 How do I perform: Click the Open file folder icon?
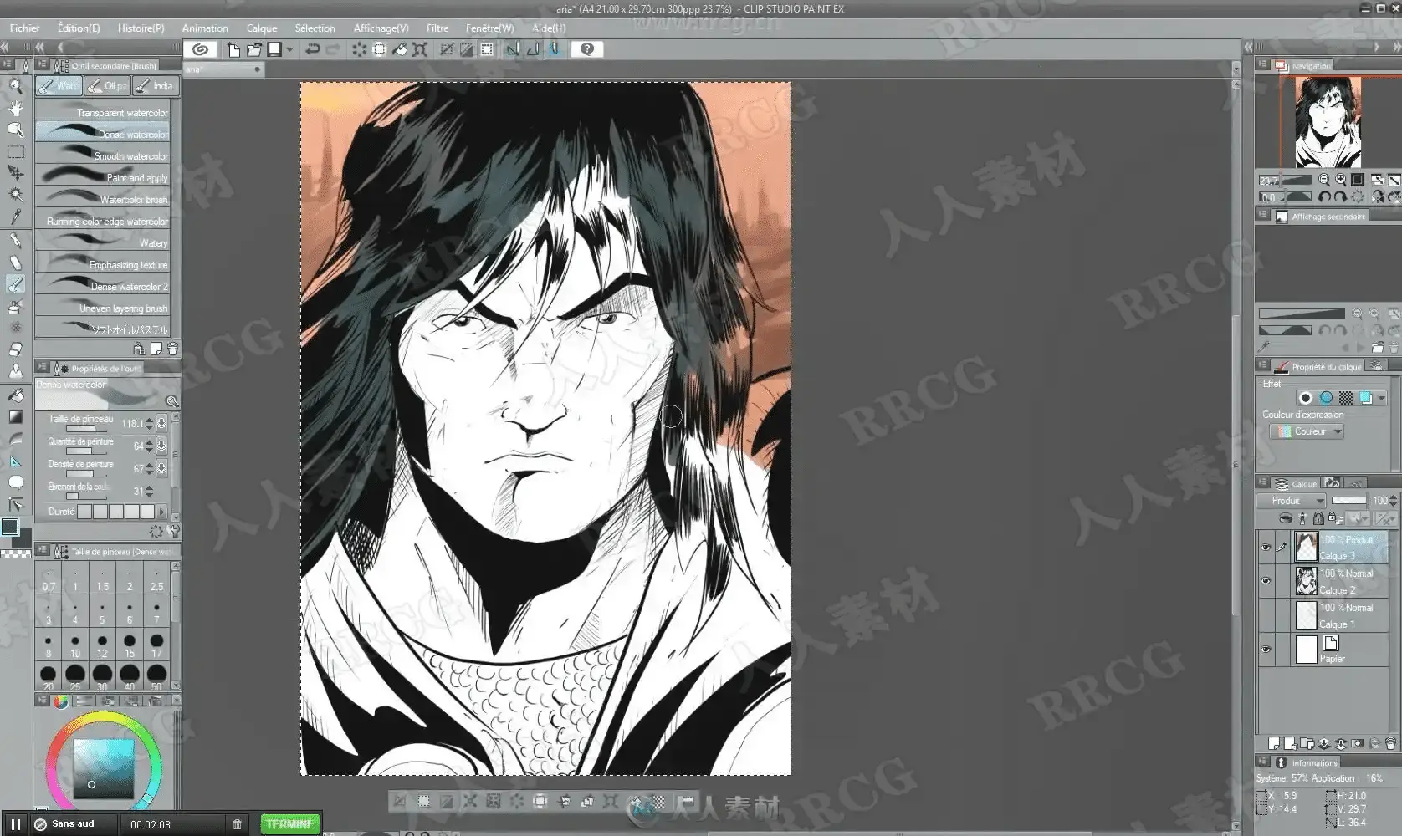[x=253, y=49]
